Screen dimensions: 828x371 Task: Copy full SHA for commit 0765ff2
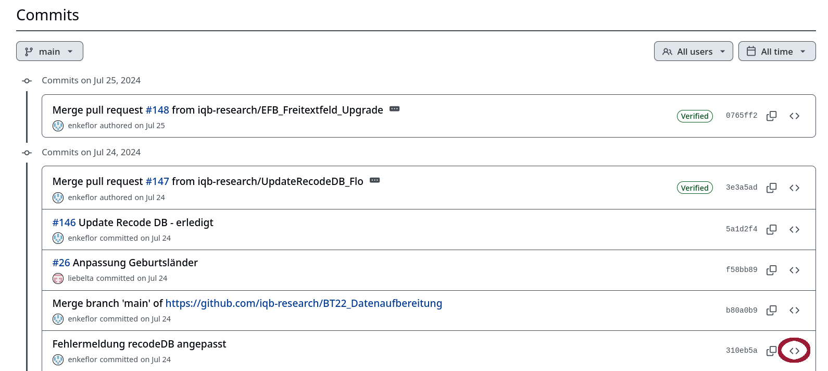(x=771, y=116)
